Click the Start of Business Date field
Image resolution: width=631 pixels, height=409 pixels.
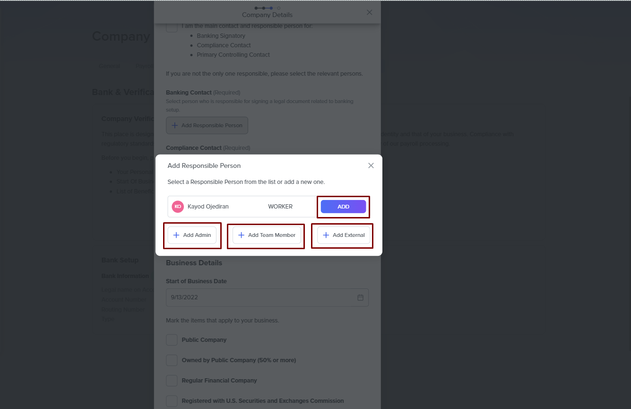coord(260,297)
